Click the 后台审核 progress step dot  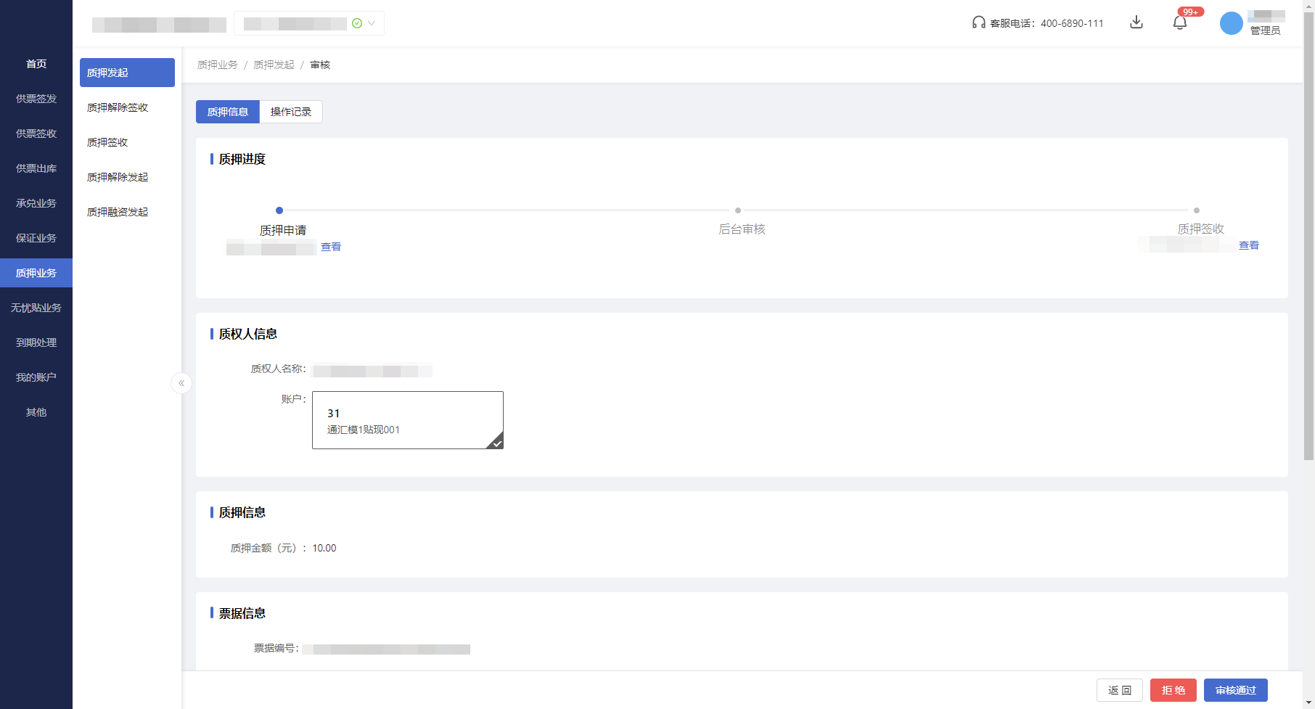738,210
